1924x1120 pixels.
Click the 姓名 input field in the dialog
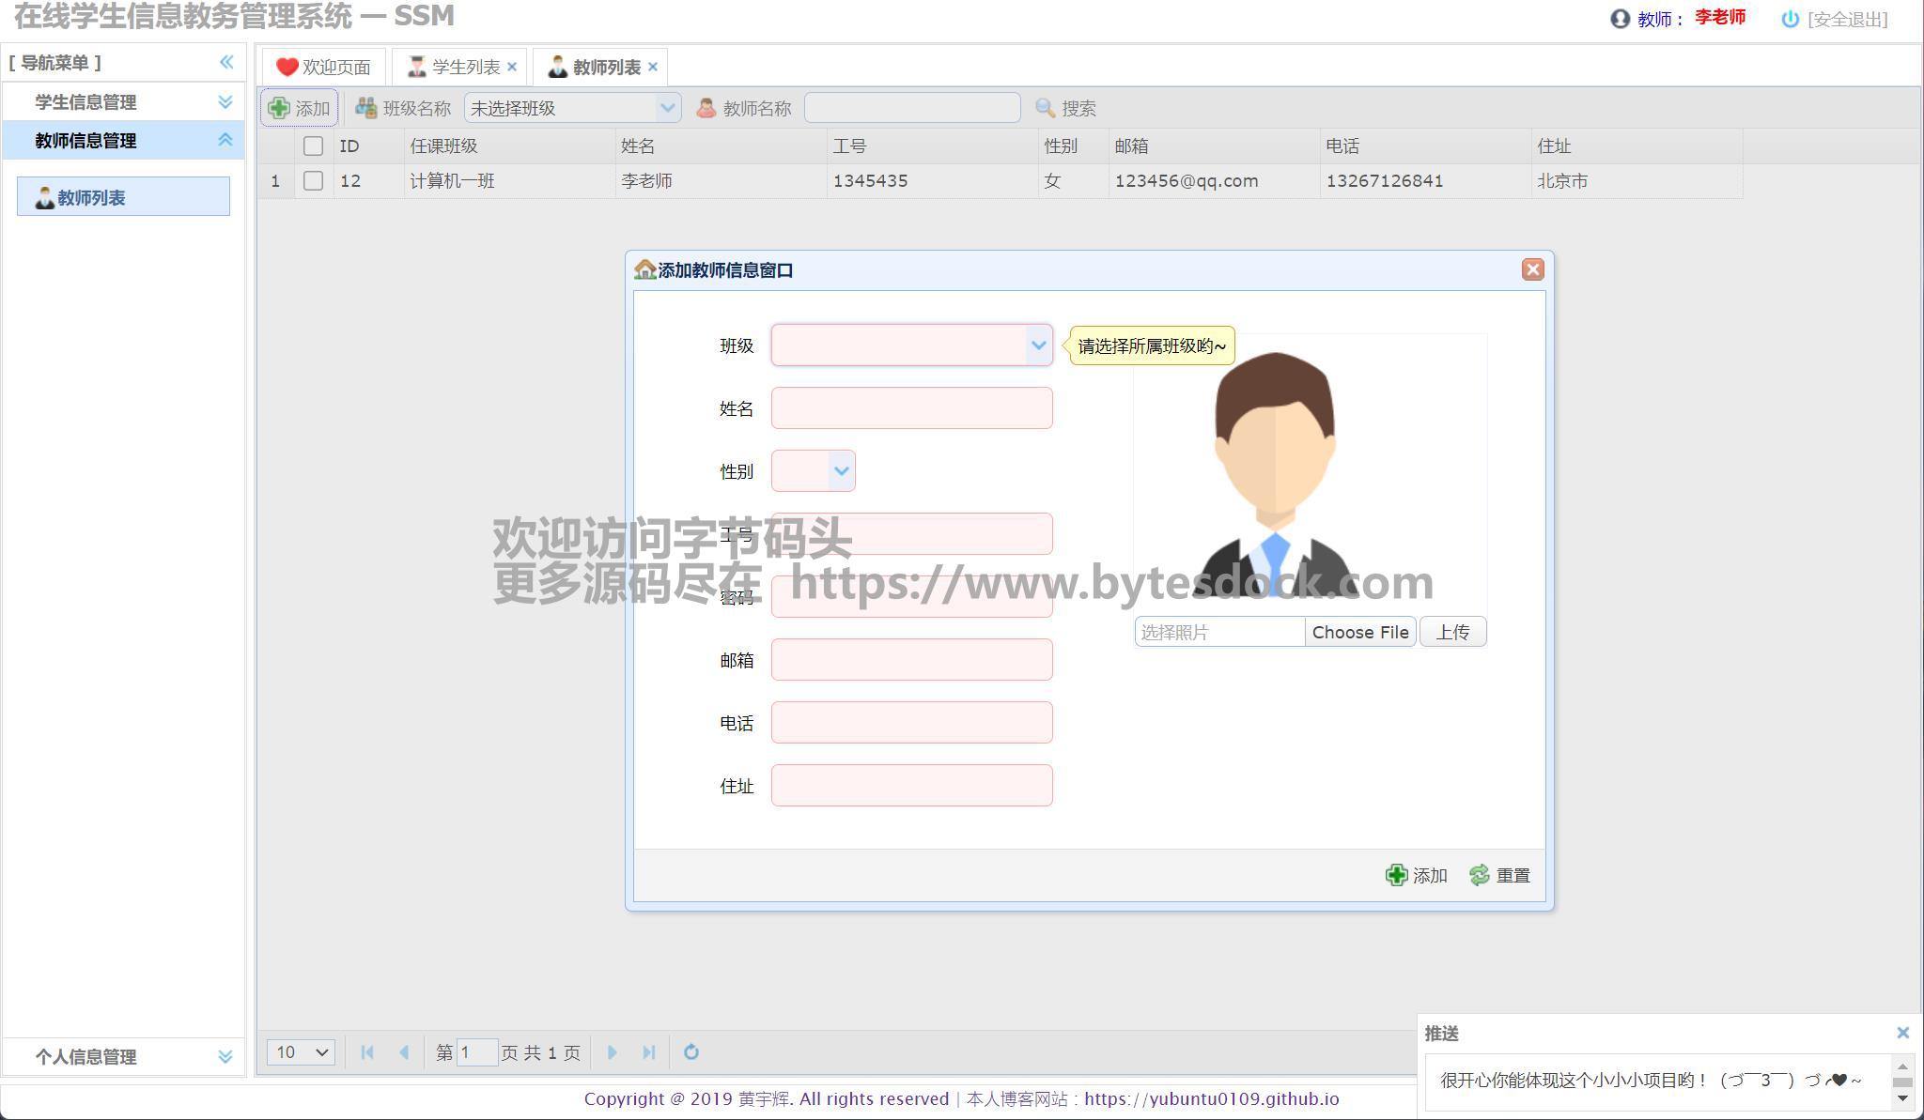click(911, 408)
